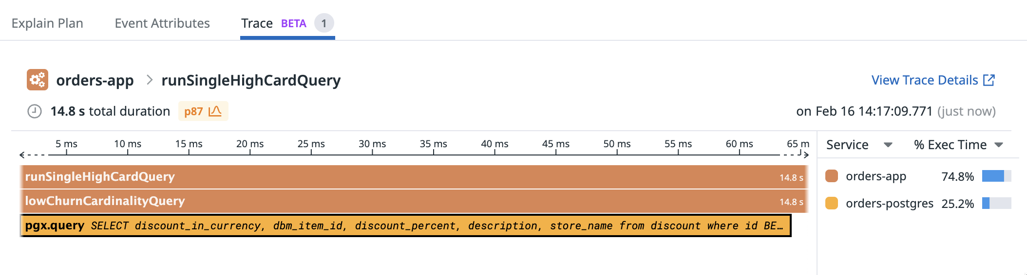Click the orders-app gear service icon
Screen dimensions: 1027x275
click(38, 80)
